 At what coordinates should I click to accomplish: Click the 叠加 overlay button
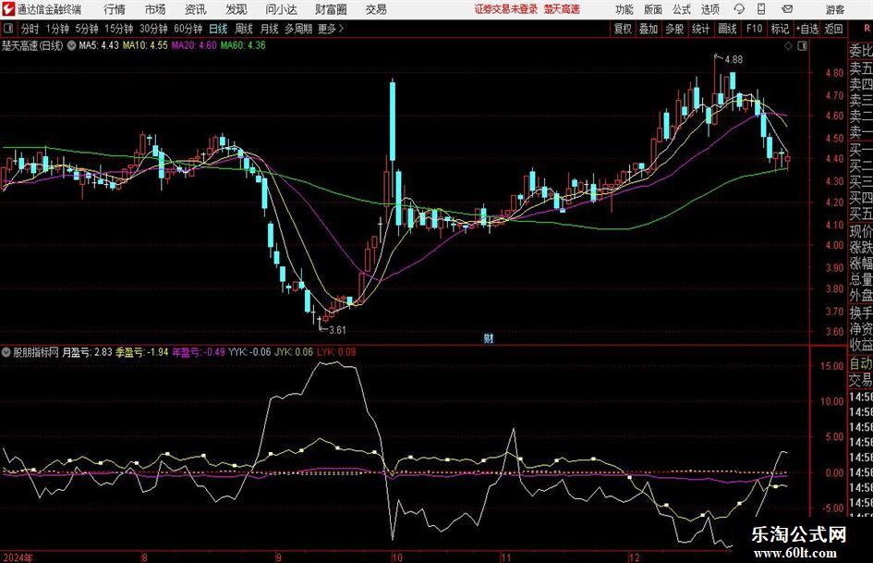pos(649,29)
